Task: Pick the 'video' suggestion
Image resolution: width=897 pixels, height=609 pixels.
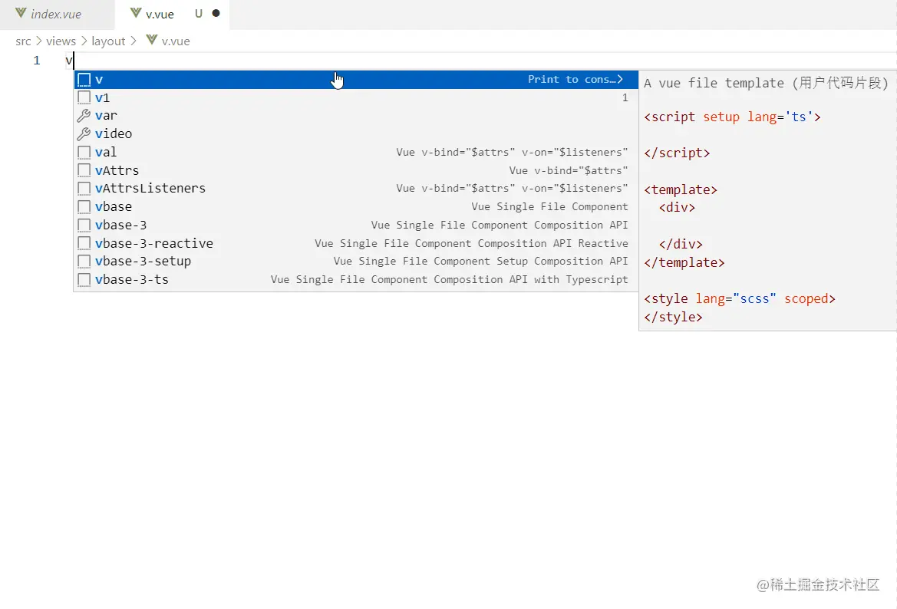Action: [x=356, y=133]
